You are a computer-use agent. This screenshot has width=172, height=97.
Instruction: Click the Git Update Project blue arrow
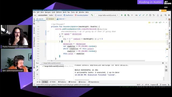pos(140,15)
